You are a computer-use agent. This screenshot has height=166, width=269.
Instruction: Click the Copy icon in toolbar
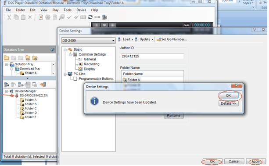coord(16,17)
